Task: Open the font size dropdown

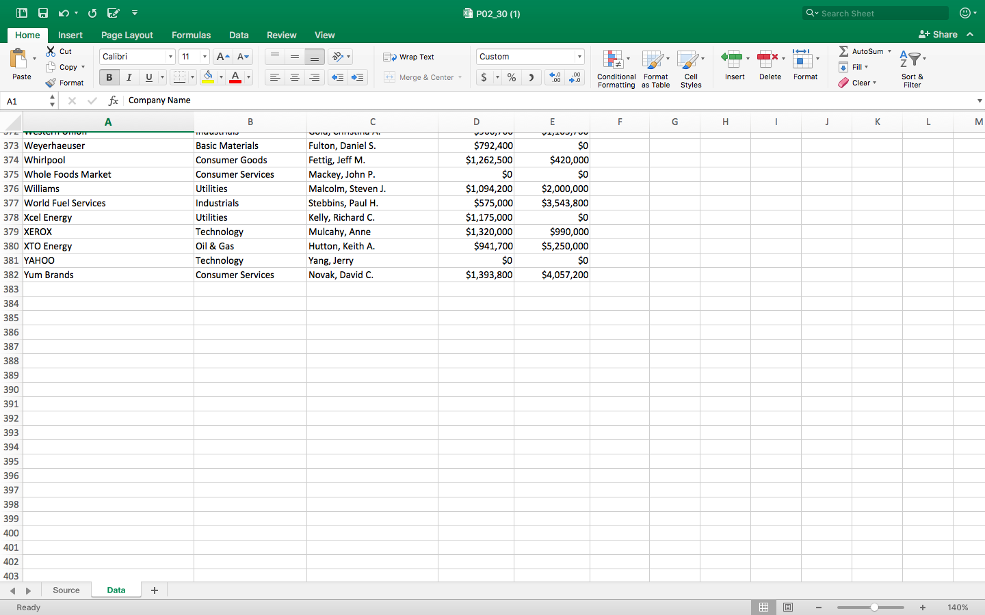Action: pos(205,57)
